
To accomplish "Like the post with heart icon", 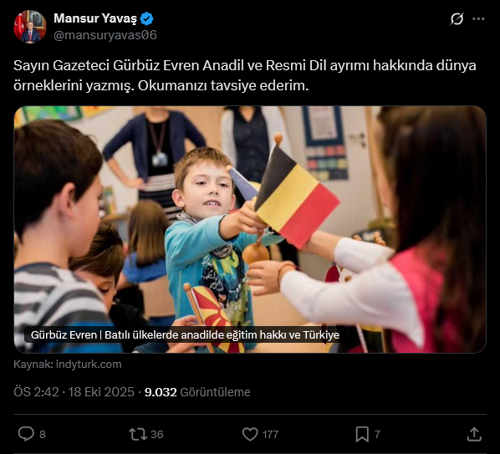I will (250, 434).
